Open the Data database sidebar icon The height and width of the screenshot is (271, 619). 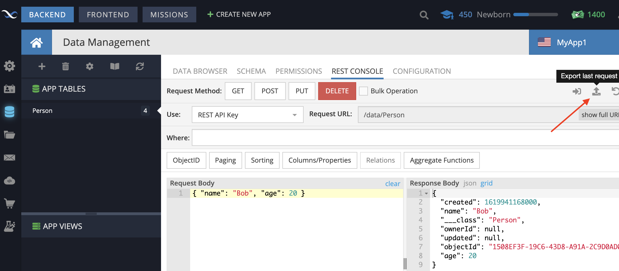10,112
